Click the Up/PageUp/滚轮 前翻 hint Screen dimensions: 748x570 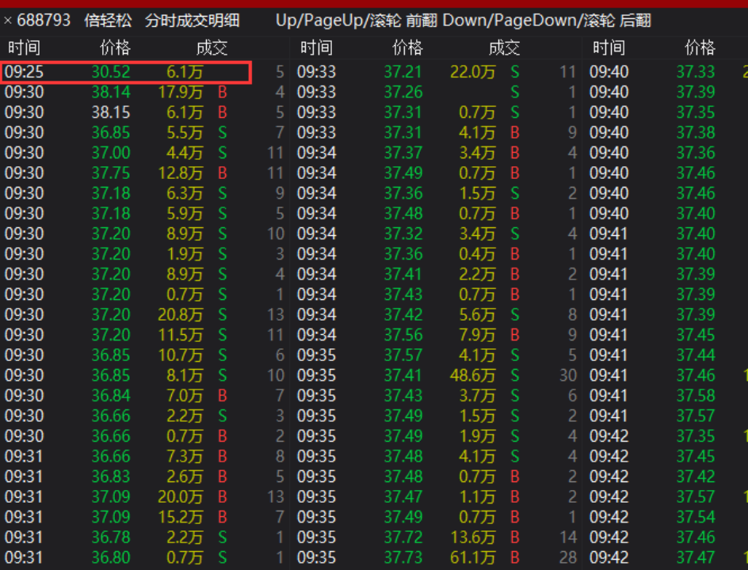pyautogui.click(x=357, y=21)
